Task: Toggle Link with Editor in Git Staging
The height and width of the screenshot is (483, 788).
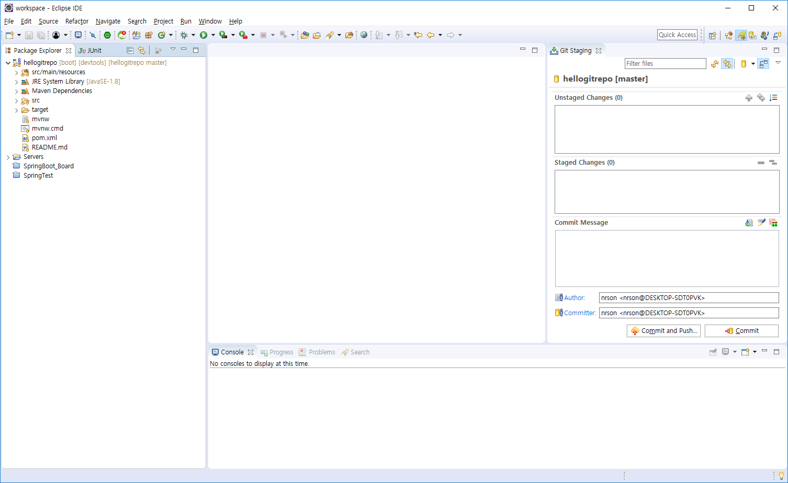Action: (x=727, y=64)
